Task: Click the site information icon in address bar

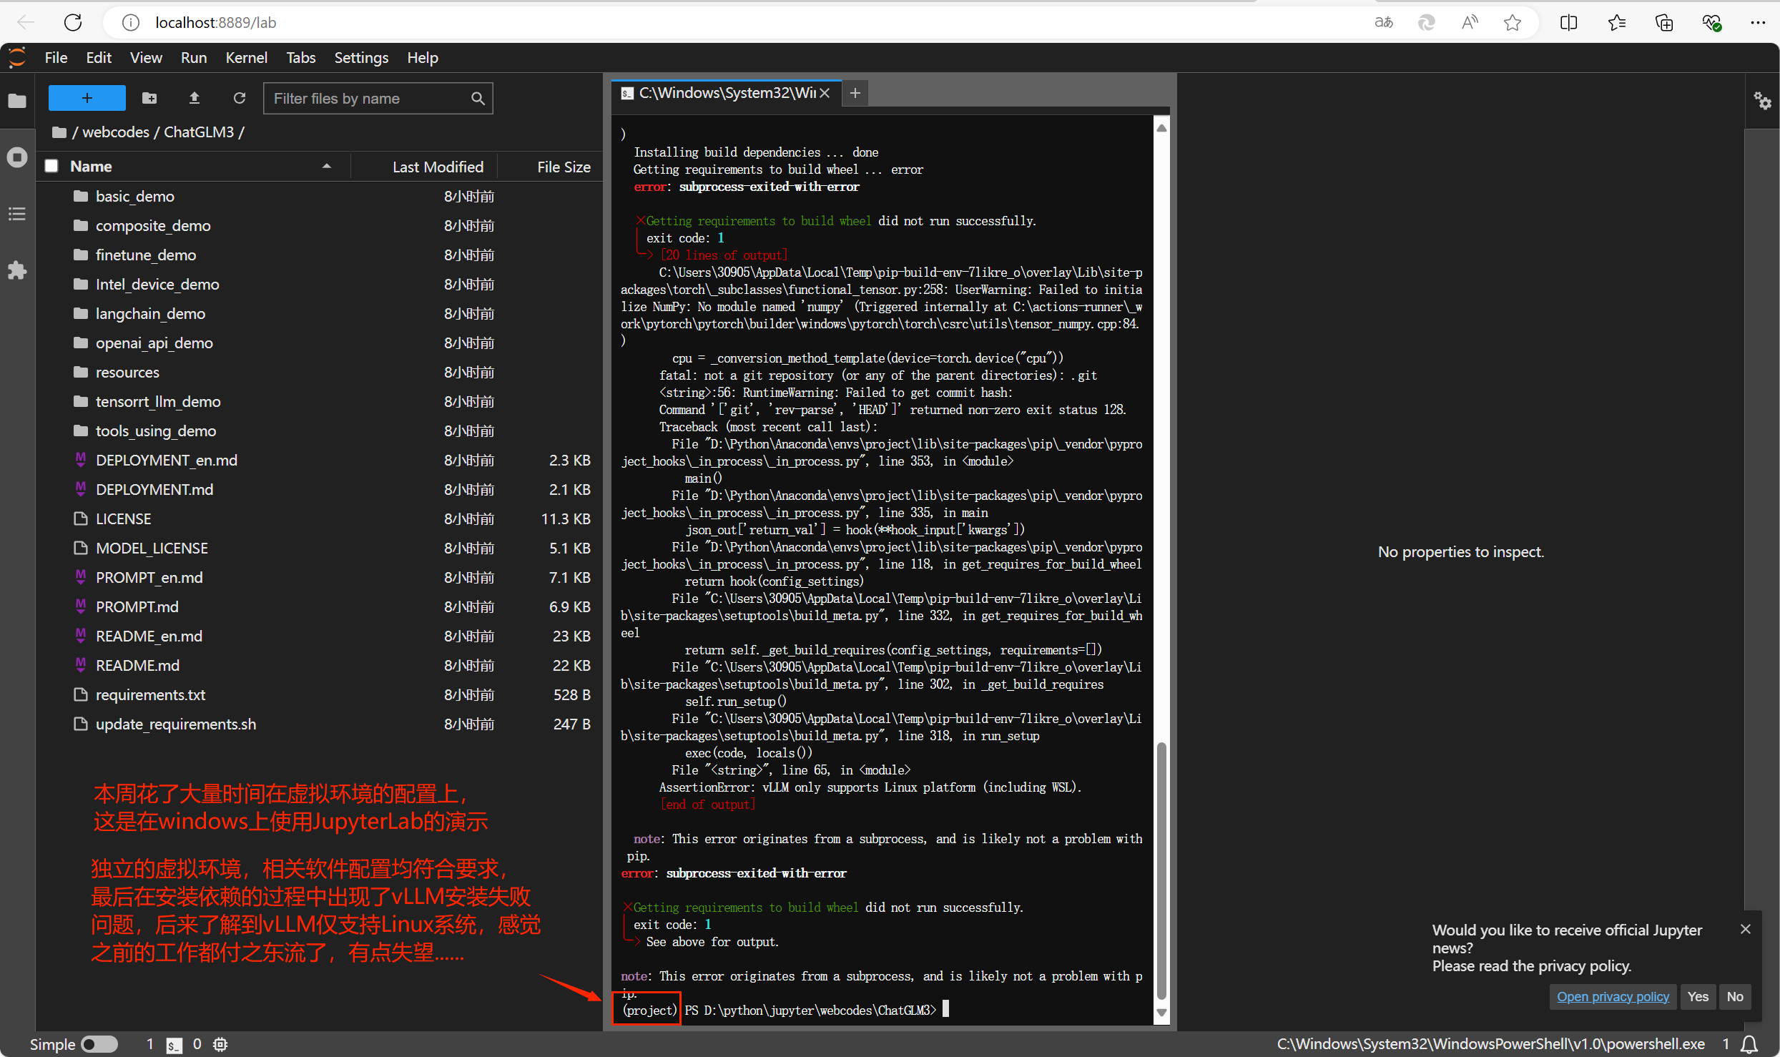Action: click(x=131, y=23)
